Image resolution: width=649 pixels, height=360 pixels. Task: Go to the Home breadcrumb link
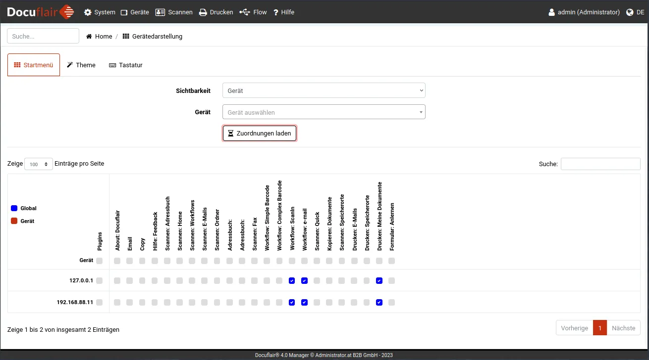104,37
